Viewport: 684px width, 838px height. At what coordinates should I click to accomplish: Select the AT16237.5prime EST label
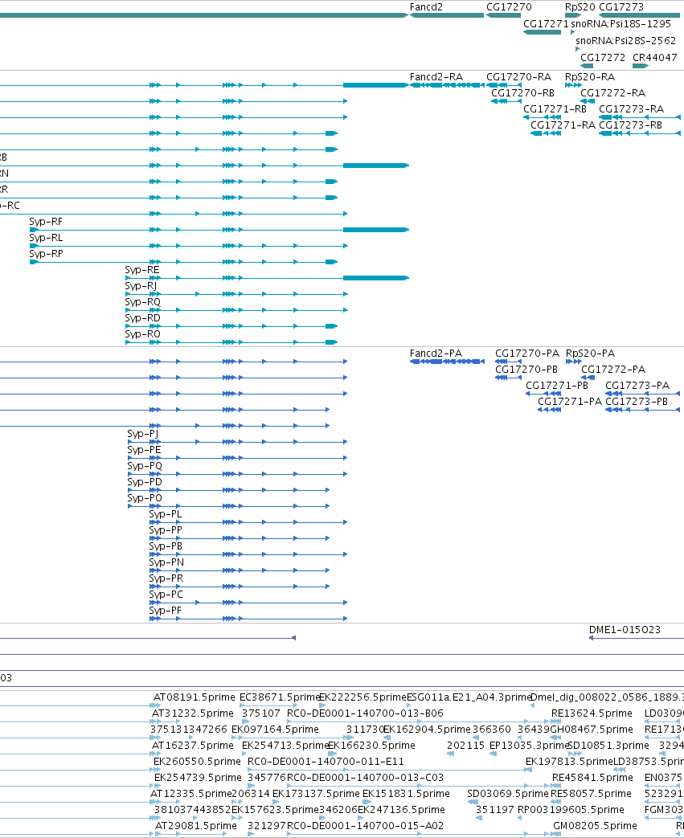pos(193,746)
